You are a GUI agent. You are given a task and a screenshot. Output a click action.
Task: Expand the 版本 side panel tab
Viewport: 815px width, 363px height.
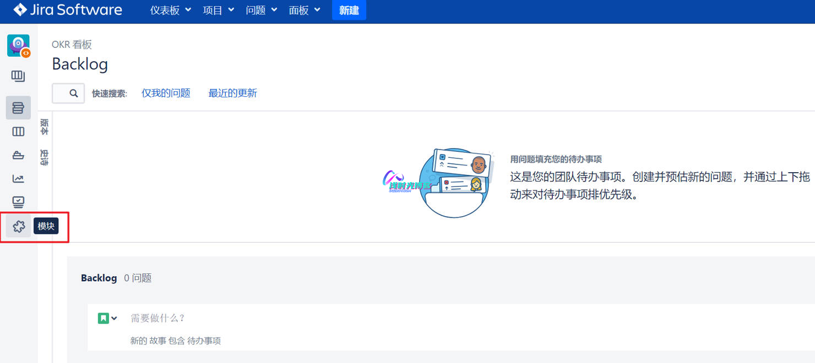click(x=45, y=127)
